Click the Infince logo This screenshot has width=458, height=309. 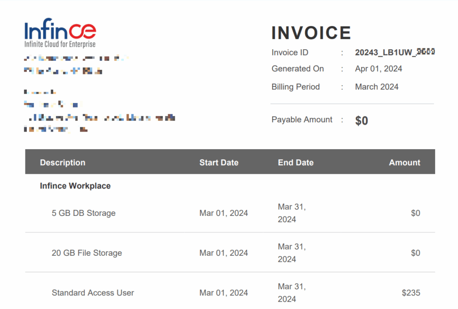point(60,30)
